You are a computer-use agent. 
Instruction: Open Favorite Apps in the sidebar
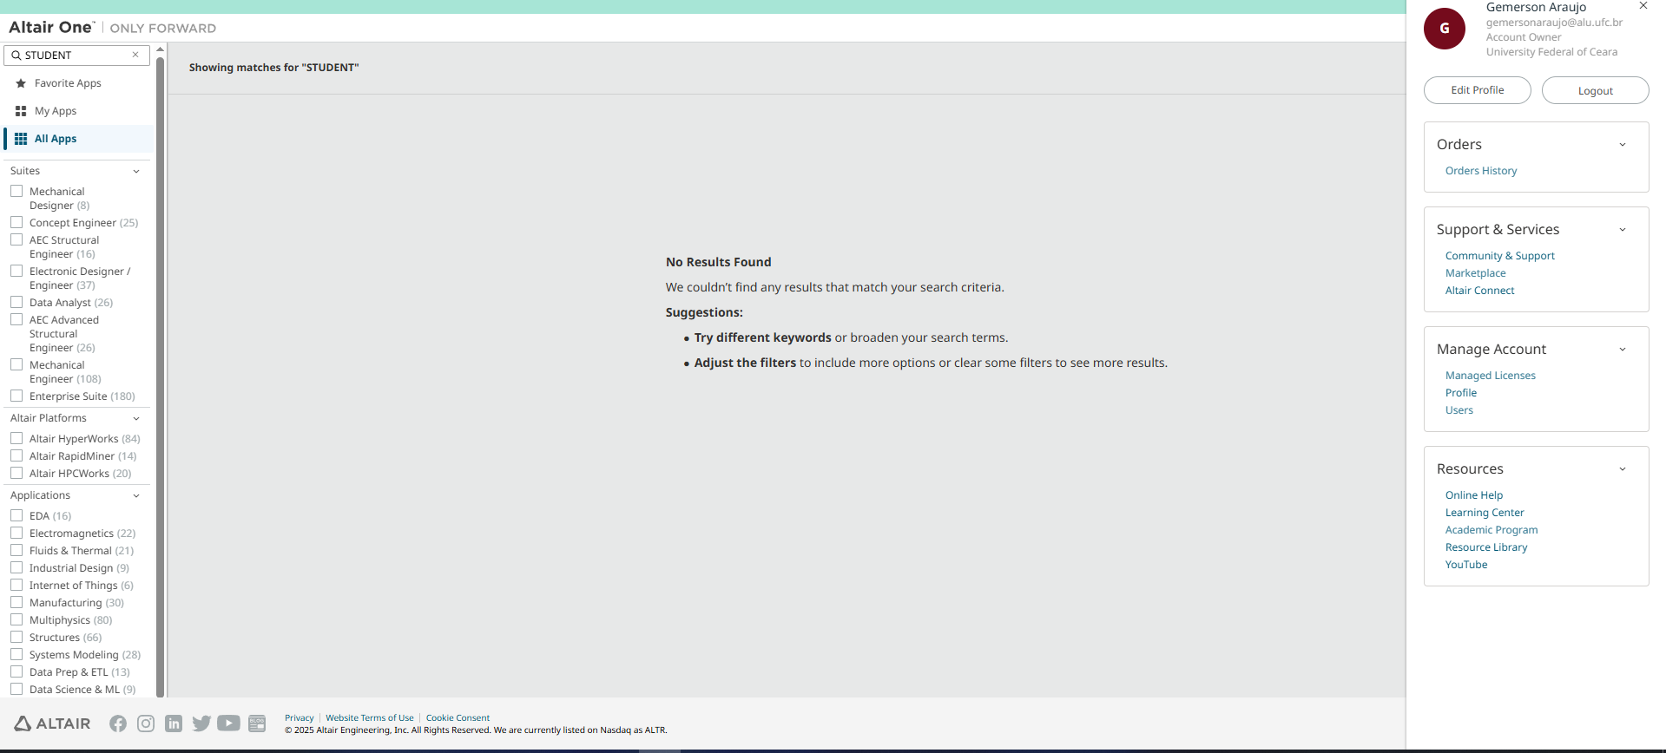tap(68, 83)
